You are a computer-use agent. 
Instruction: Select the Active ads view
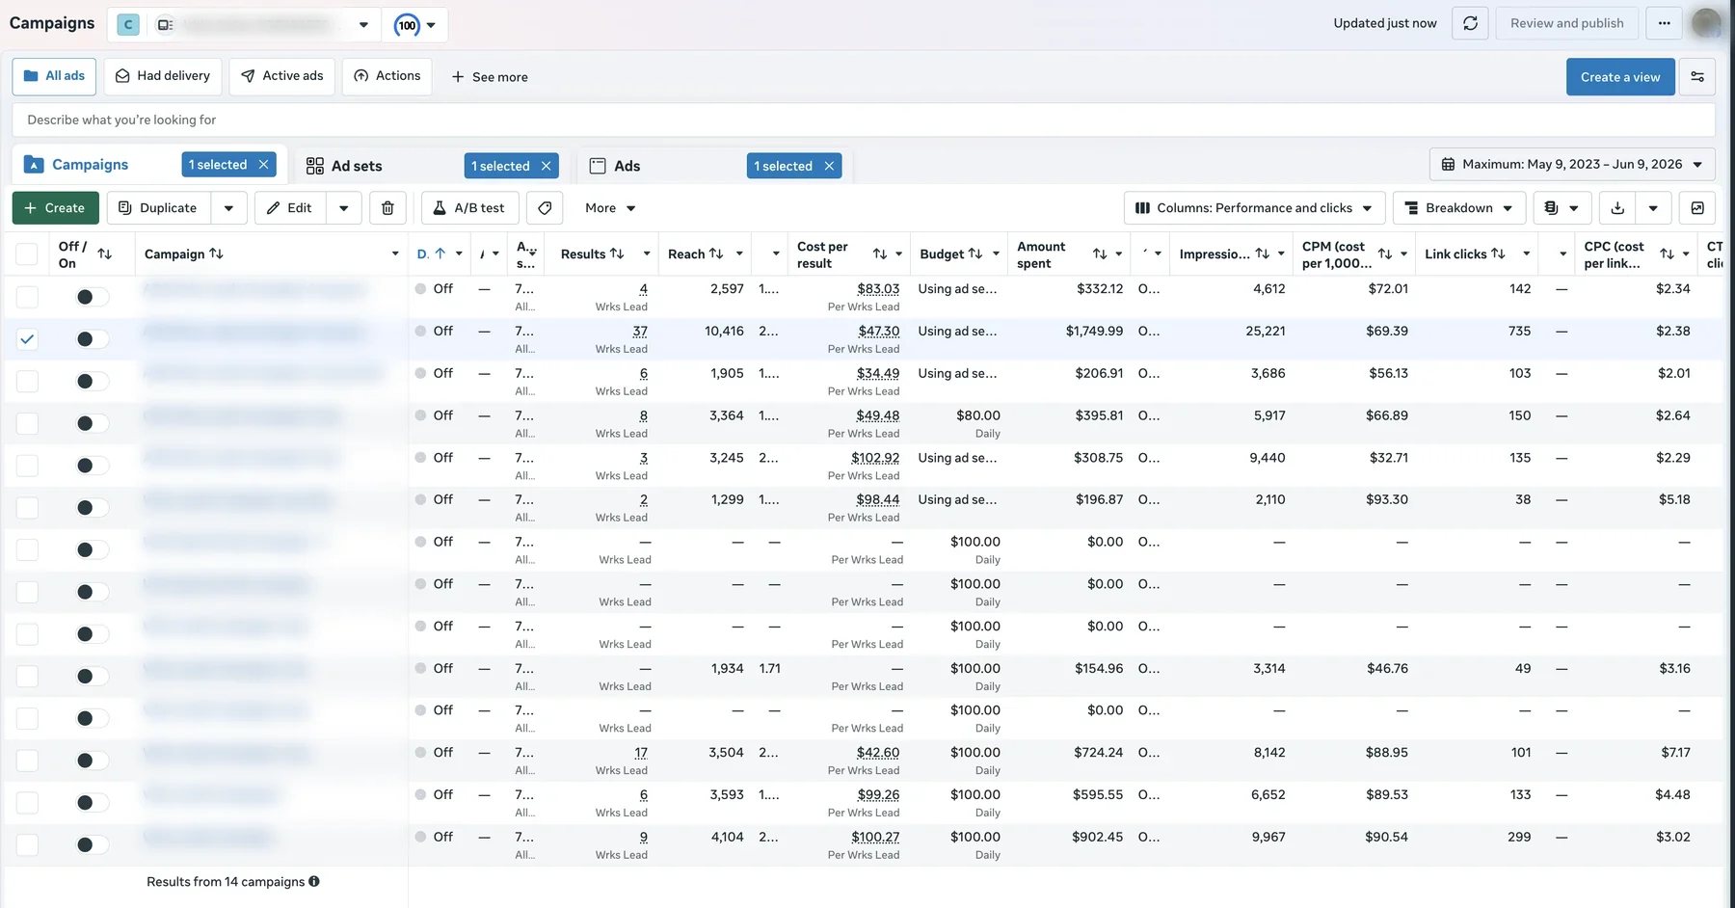[x=281, y=76]
